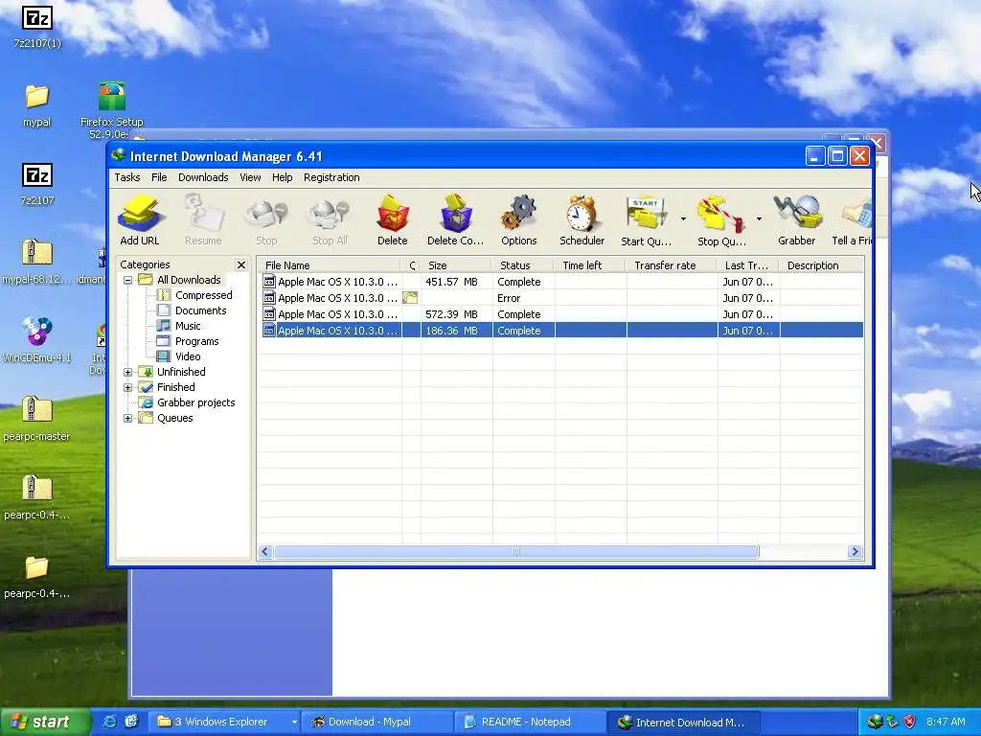The width and height of the screenshot is (981, 736).
Task: Click the WinCDEmu-4.1 desktop icon
Action: click(x=37, y=340)
